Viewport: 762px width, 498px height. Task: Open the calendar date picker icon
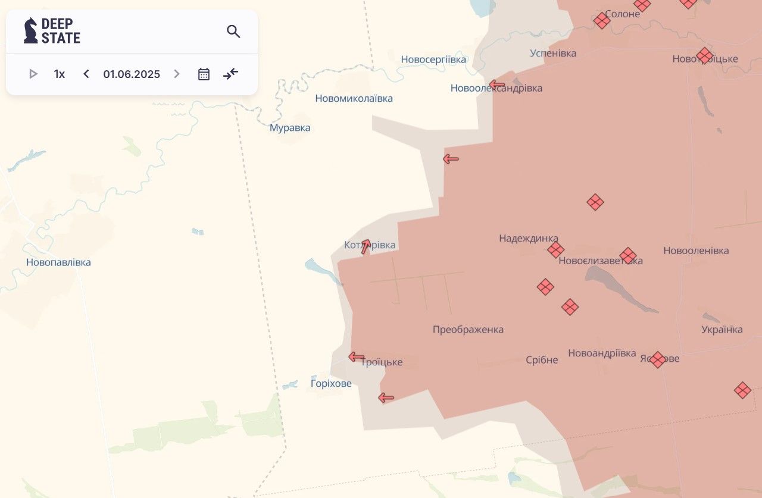[204, 74]
